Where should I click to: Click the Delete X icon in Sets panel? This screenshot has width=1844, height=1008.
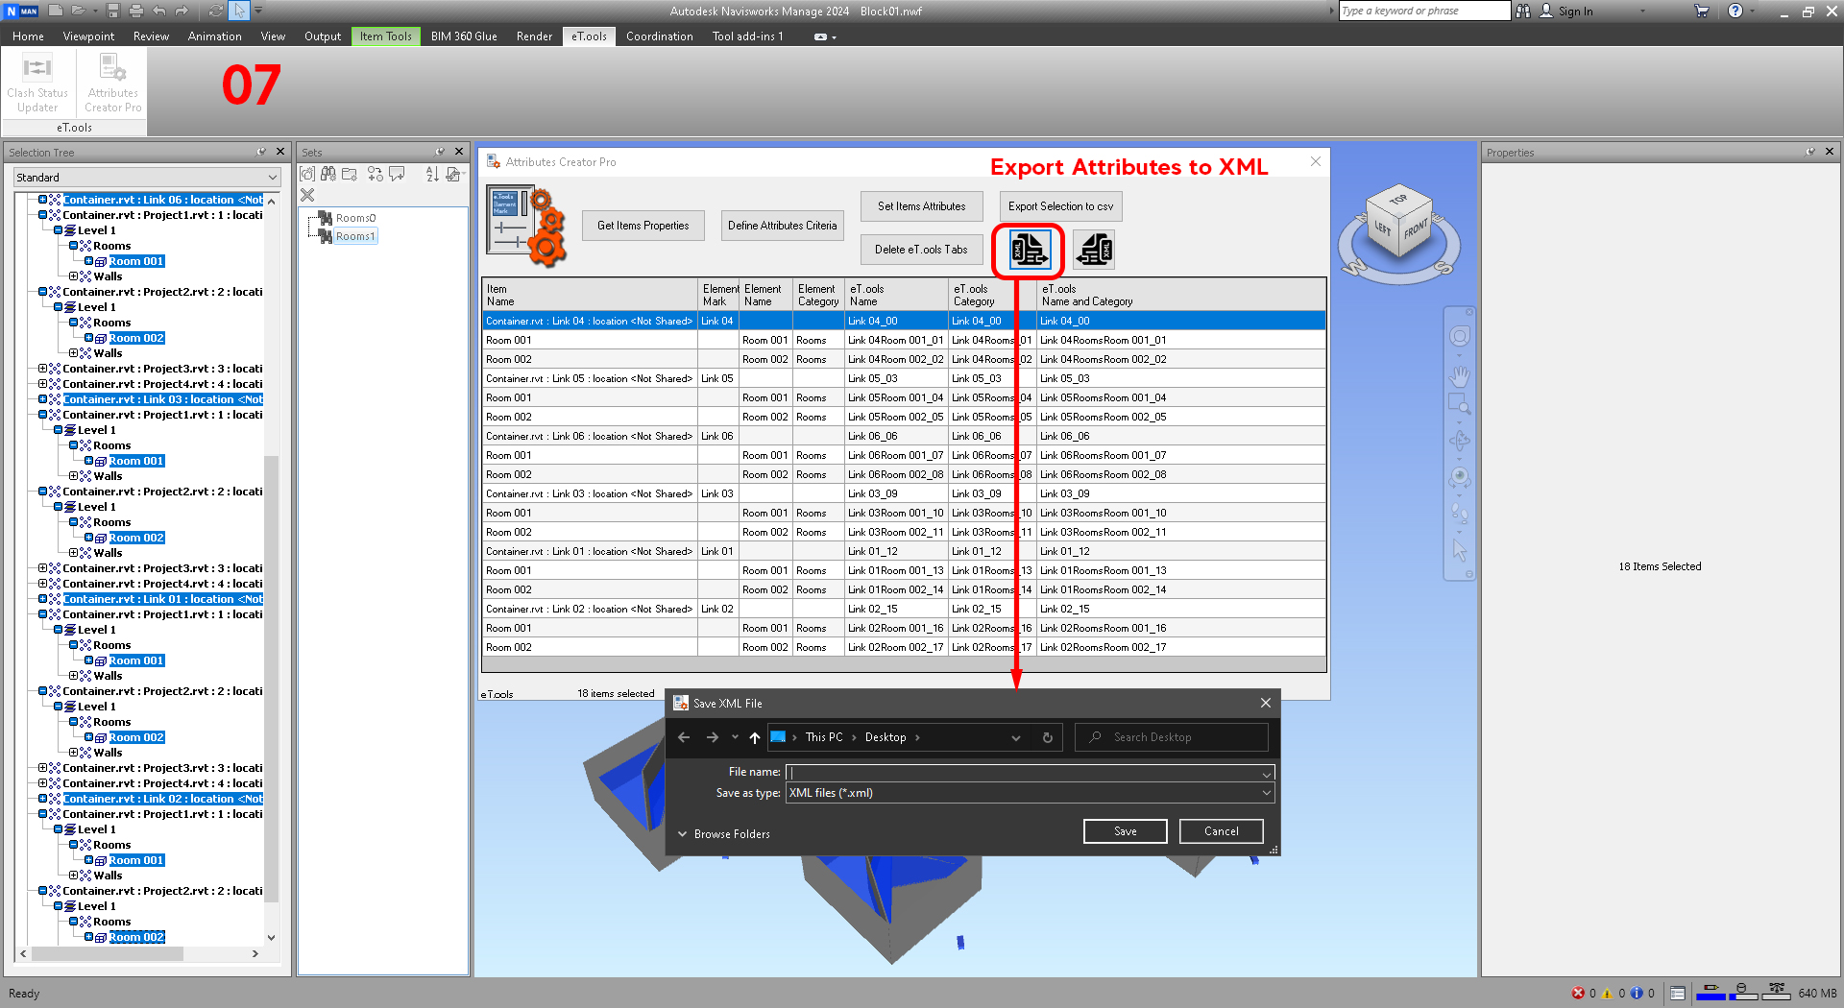pyautogui.click(x=307, y=195)
